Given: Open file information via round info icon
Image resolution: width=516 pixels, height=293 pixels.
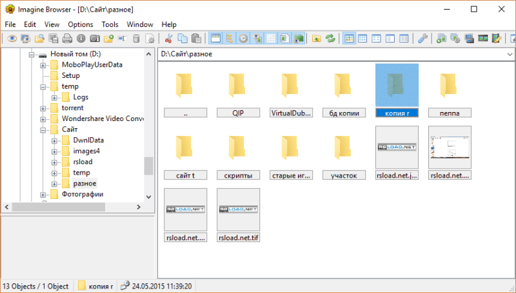Looking at the screenshot, I should (x=81, y=39).
